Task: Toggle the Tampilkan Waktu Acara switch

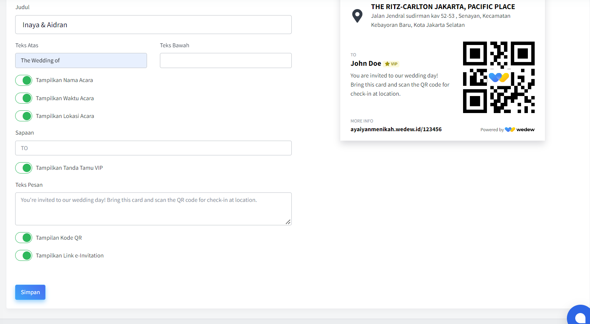Action: [23, 98]
